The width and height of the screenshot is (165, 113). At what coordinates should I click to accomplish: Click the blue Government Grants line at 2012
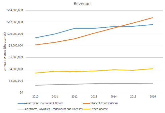74,28
